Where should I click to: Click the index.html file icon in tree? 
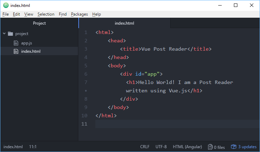click(x=16, y=51)
